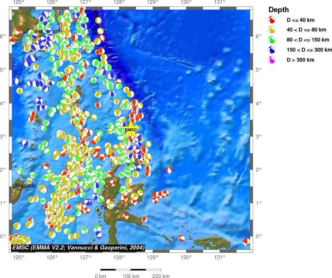Click the magenta D > 300 km legend symbol

point(272,60)
